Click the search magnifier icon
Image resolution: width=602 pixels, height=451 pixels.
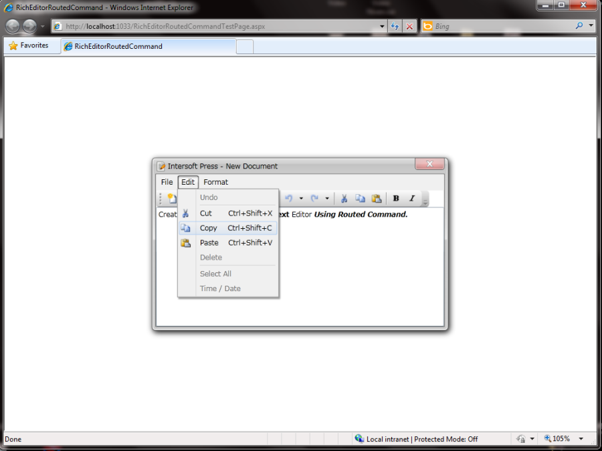click(x=579, y=25)
